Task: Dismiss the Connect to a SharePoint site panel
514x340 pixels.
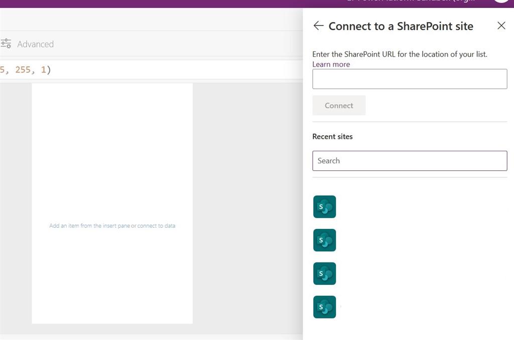Action: [x=501, y=26]
